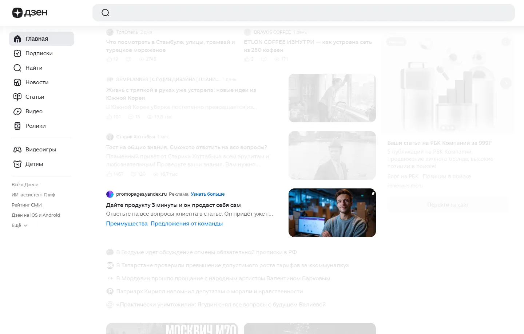This screenshot has width=524, height=334.
Task: Click the Преимущества ad link
Action: [x=127, y=224]
